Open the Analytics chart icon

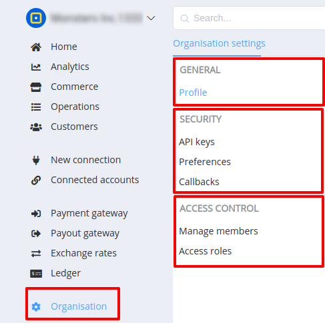[36, 67]
